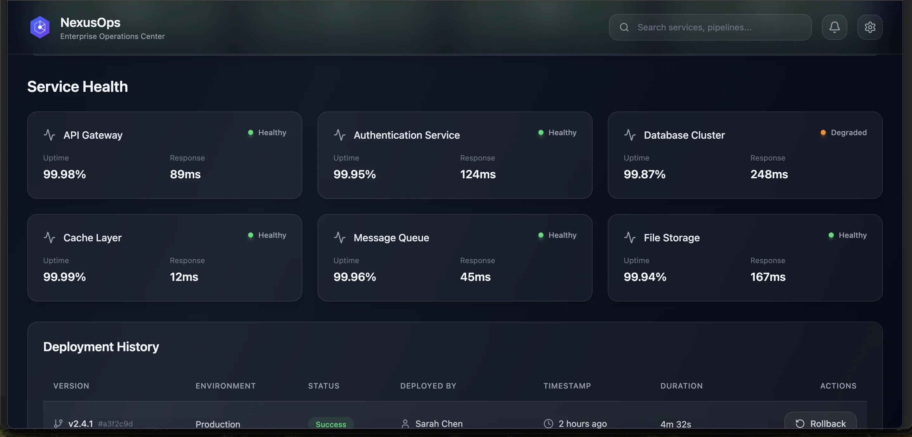The image size is (912, 437).
Task: Click the API Gateway waveform icon
Action: pos(49,135)
